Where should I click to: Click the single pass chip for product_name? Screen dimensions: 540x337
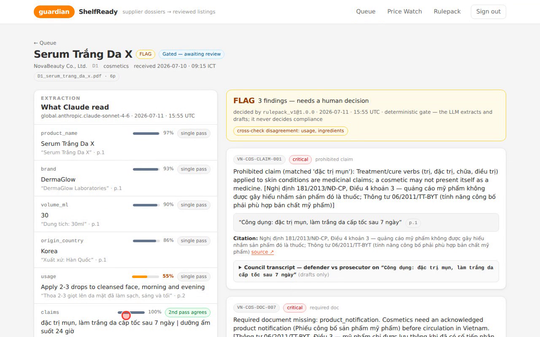194,134
